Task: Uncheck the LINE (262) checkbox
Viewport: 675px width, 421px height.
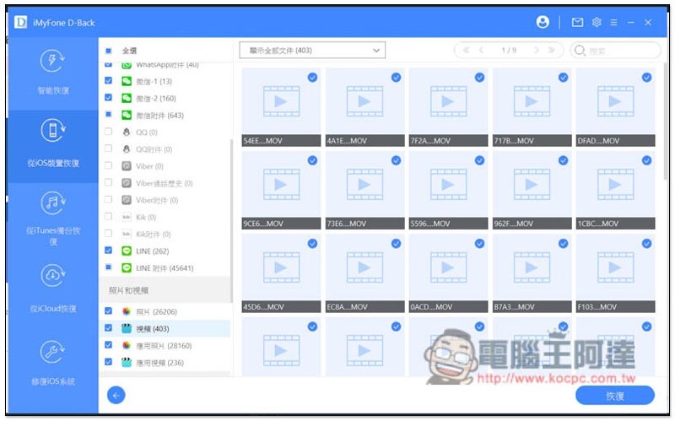Action: [109, 251]
